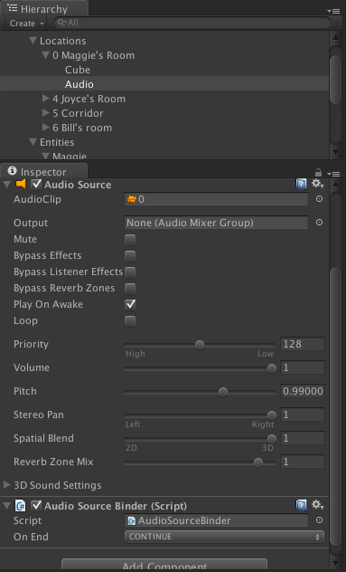Click the Pitch slider handle
This screenshot has height=572, width=346.
tap(223, 392)
